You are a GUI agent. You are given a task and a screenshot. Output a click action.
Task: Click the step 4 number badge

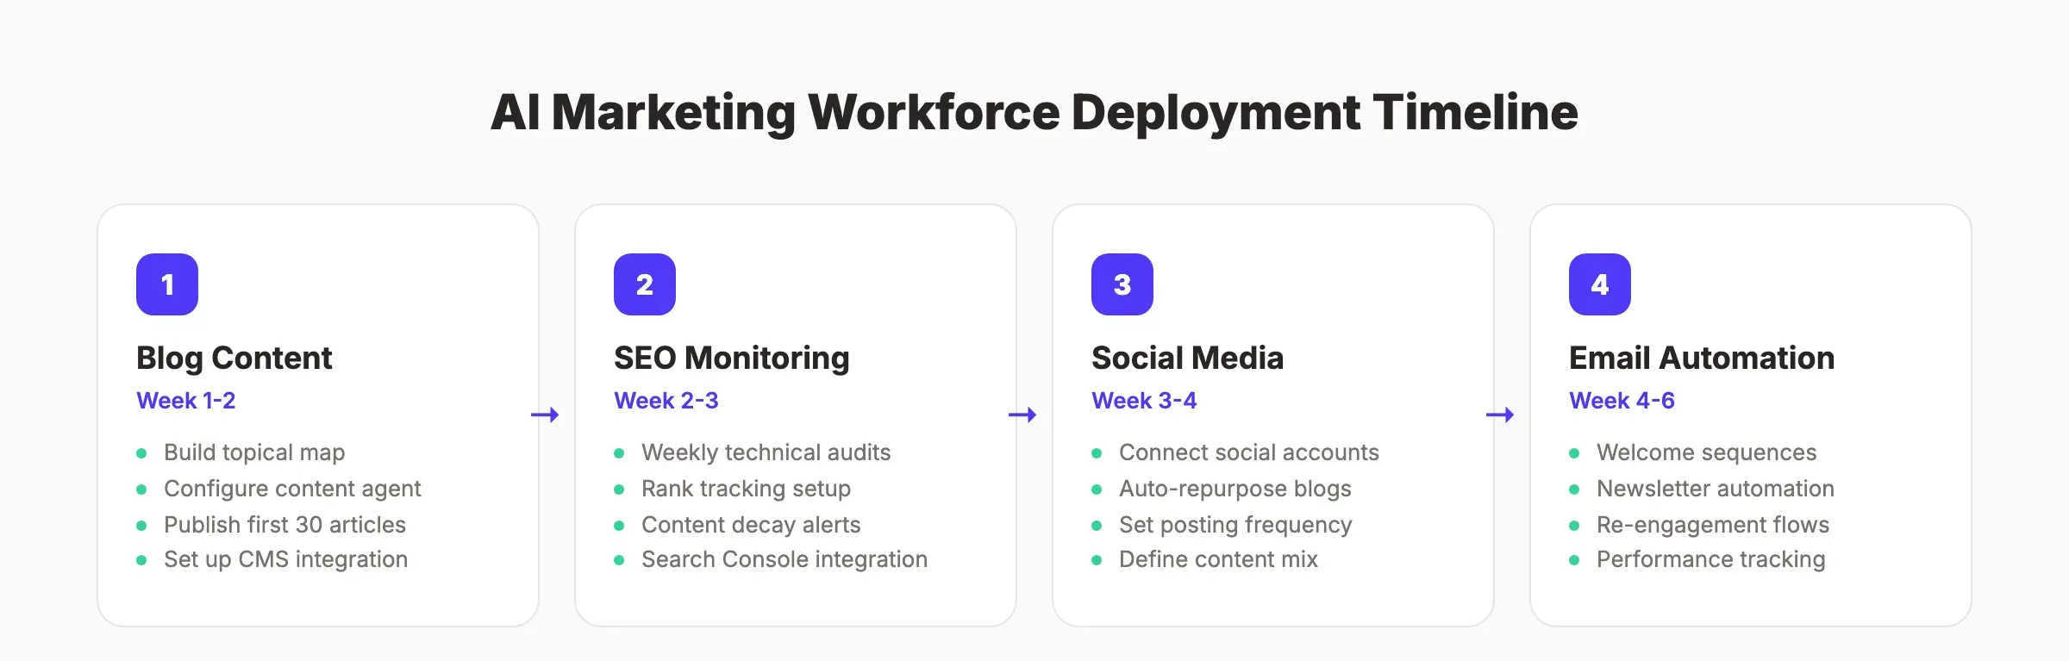[1600, 284]
